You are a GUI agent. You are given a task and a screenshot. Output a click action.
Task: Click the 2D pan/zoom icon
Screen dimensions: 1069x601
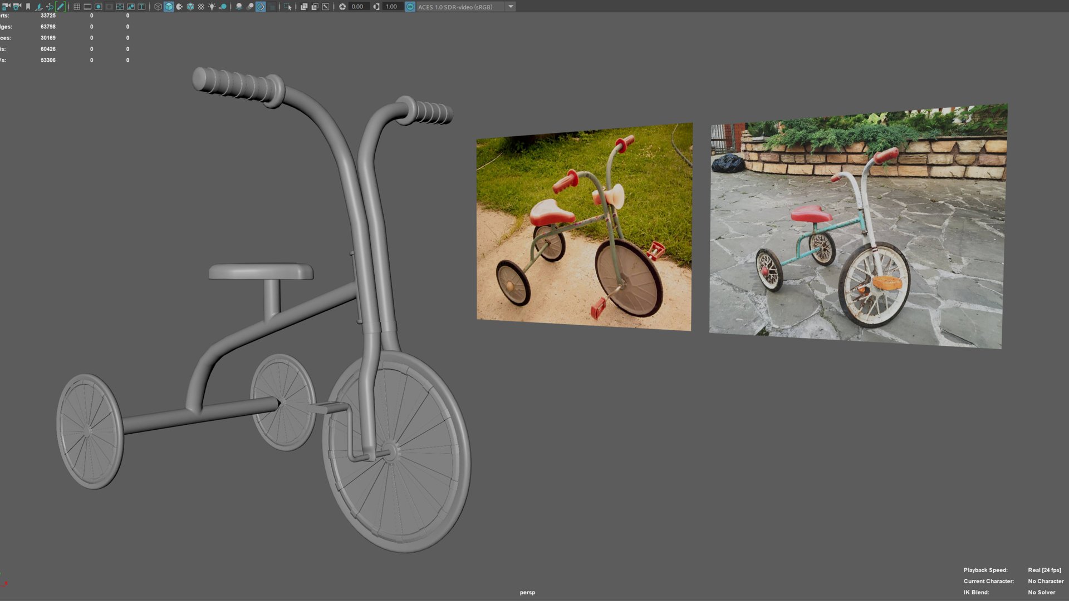click(x=50, y=7)
